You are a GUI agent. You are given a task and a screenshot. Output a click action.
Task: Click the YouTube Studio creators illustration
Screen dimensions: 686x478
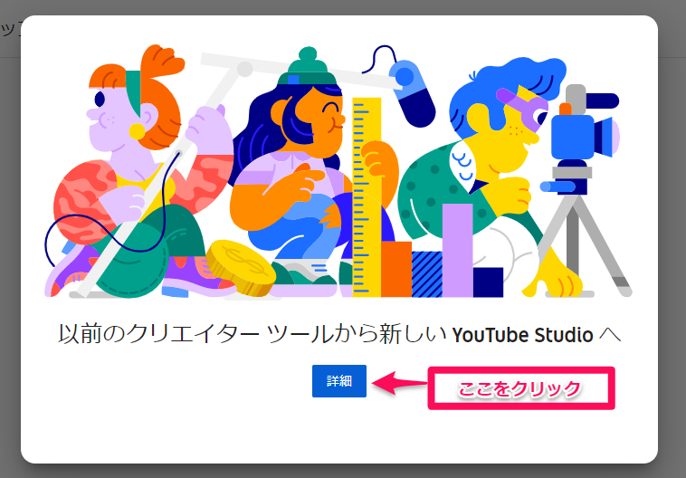coord(338,171)
